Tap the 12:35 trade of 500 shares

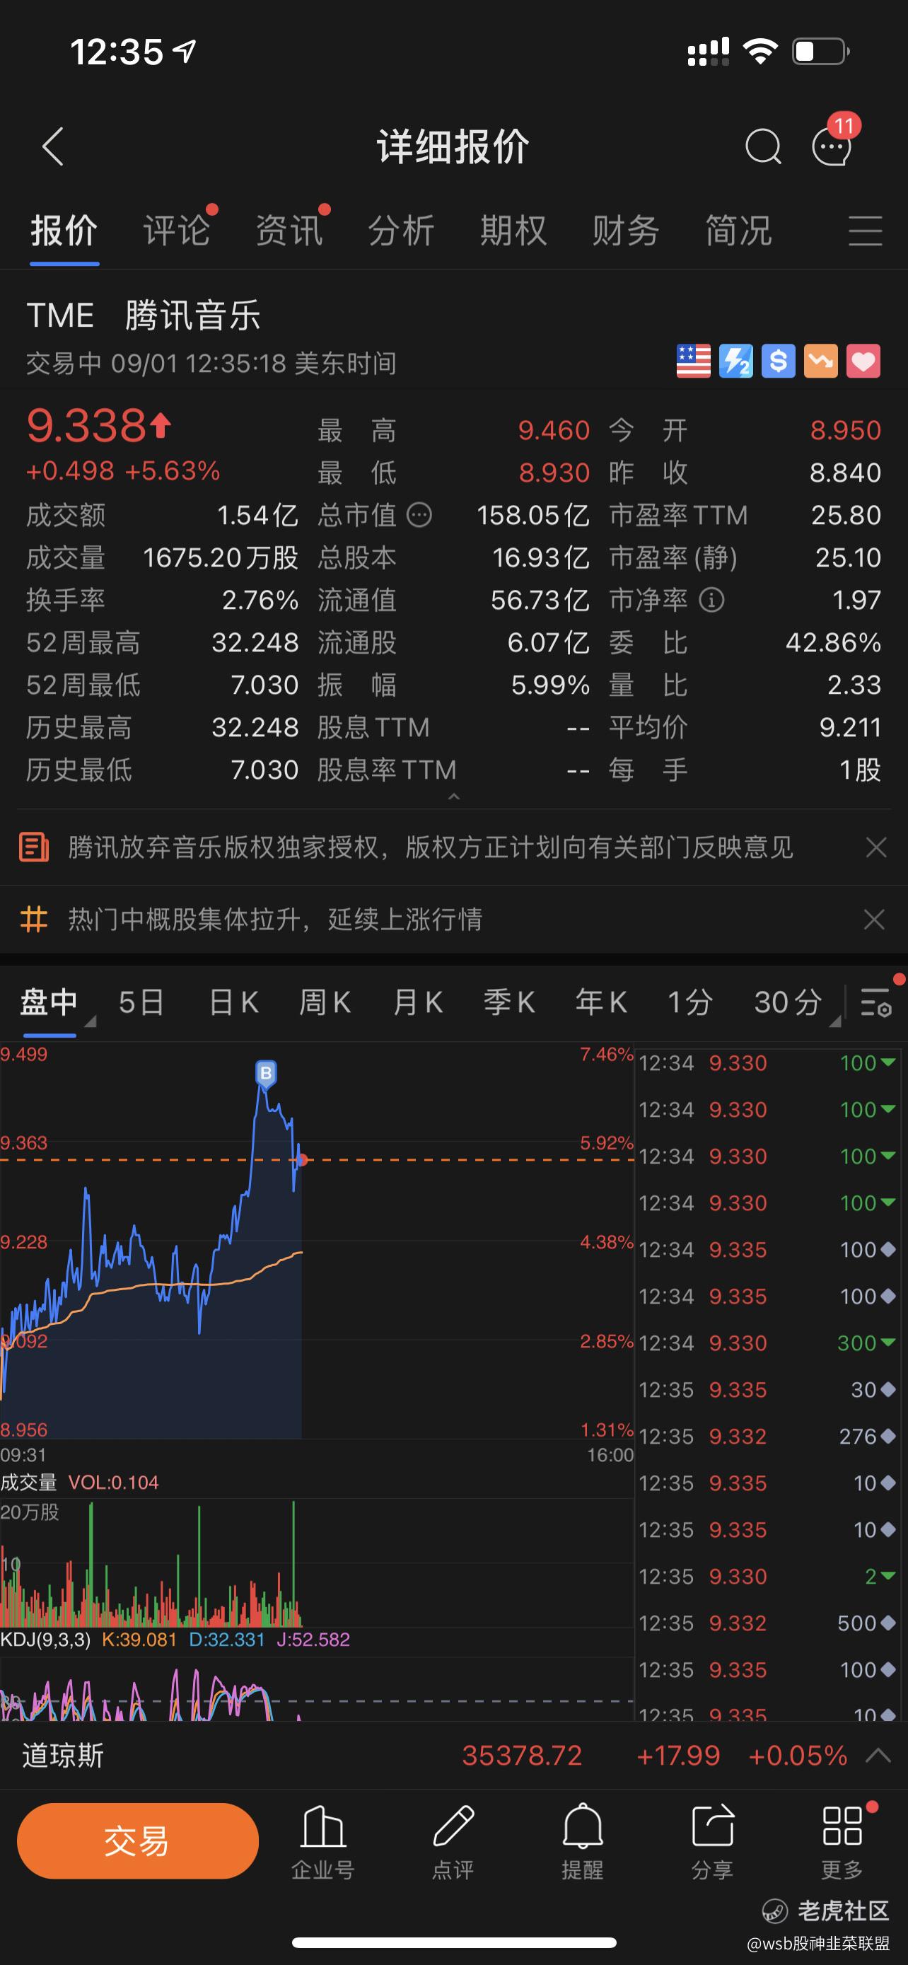766,1623
